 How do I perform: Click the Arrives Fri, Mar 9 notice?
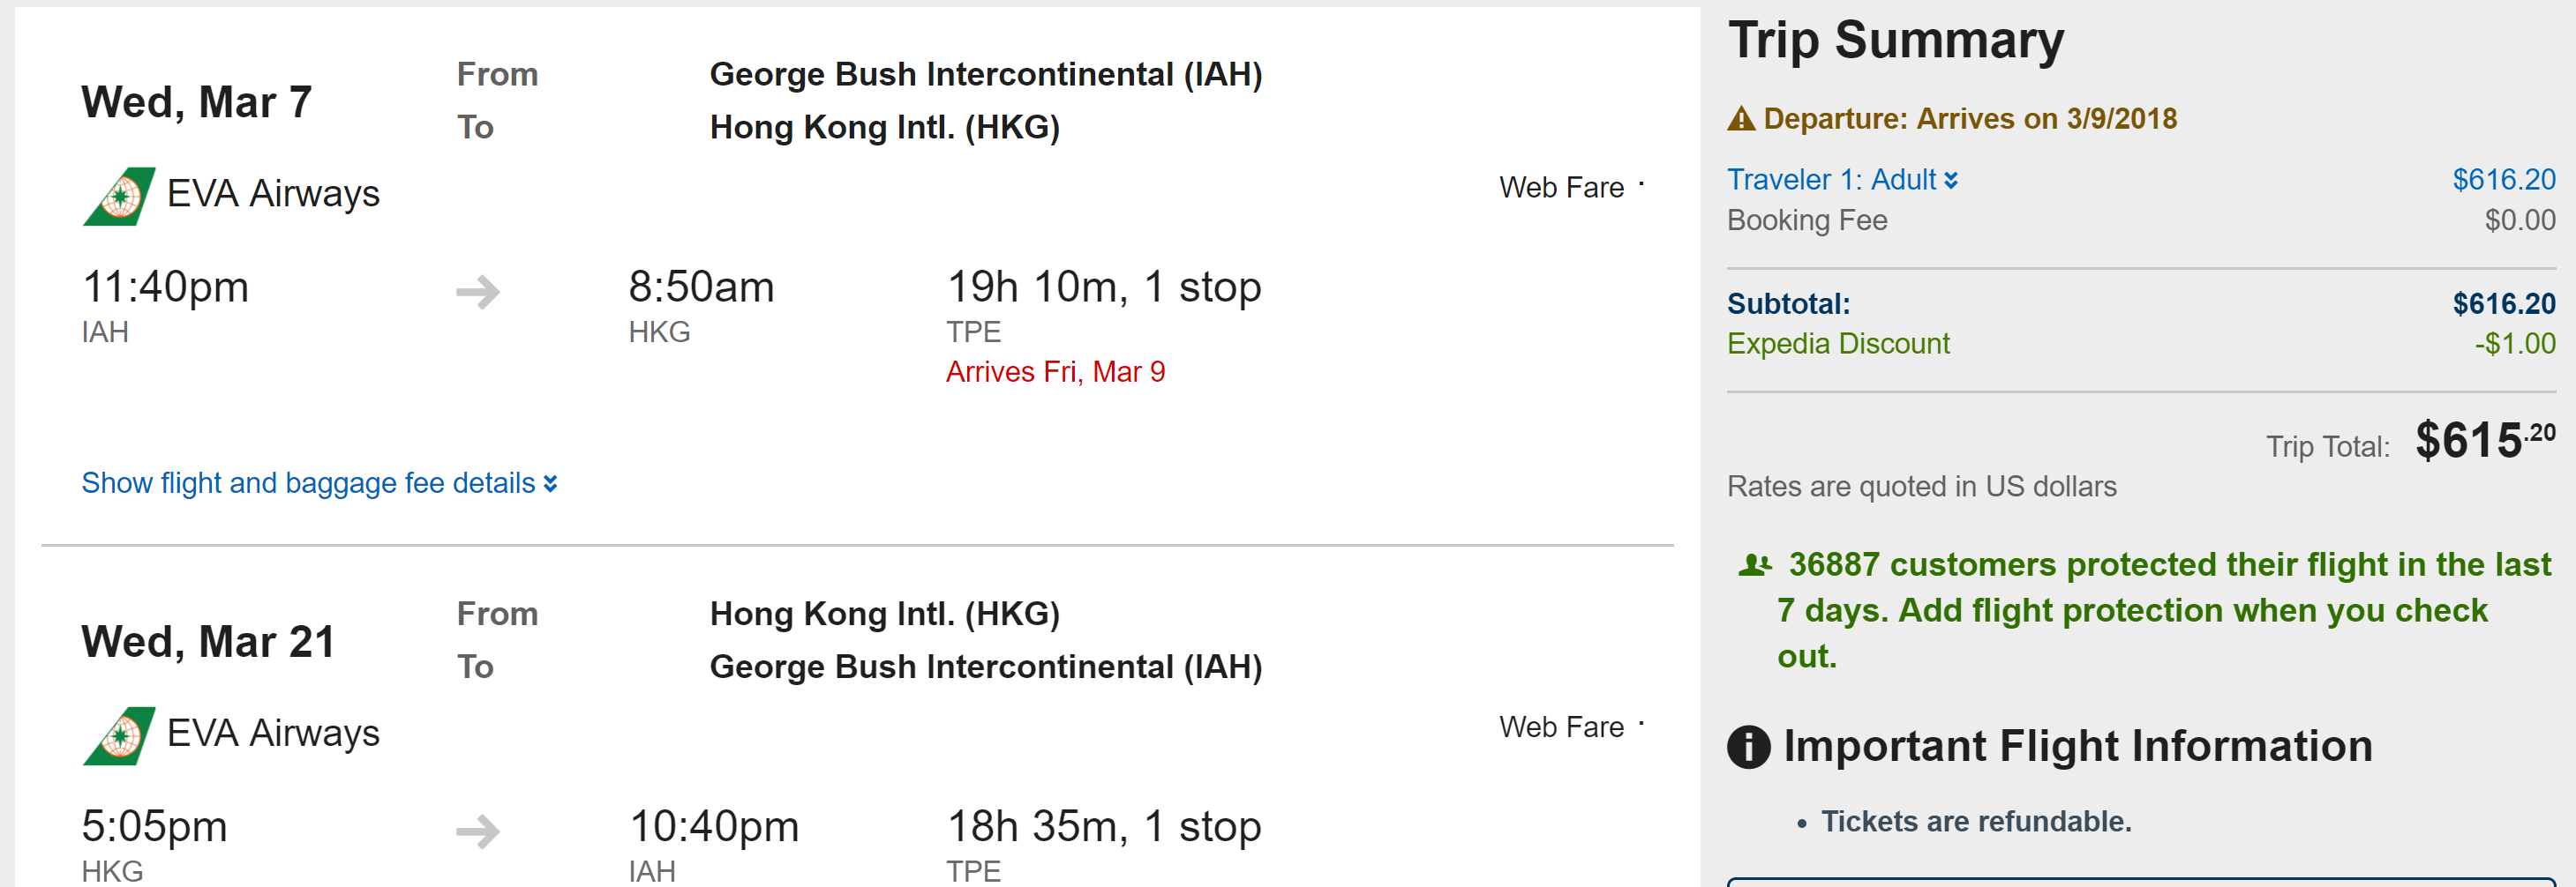pos(1055,371)
